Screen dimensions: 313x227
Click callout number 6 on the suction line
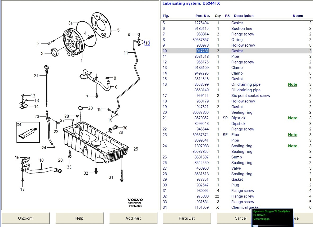116,87
